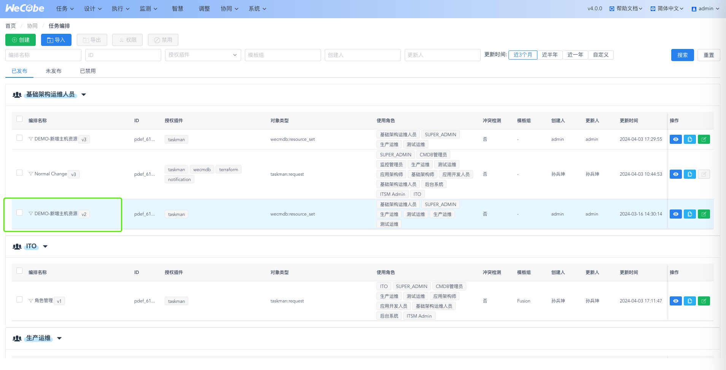Image resolution: width=726 pixels, height=370 pixels.
Task: Open the 智慧 menu
Action: point(178,9)
